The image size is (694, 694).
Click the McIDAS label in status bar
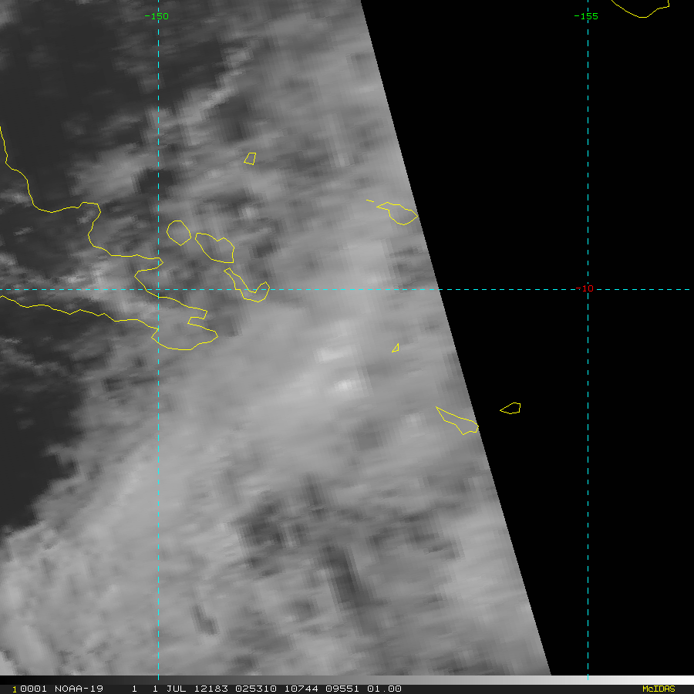658,689
